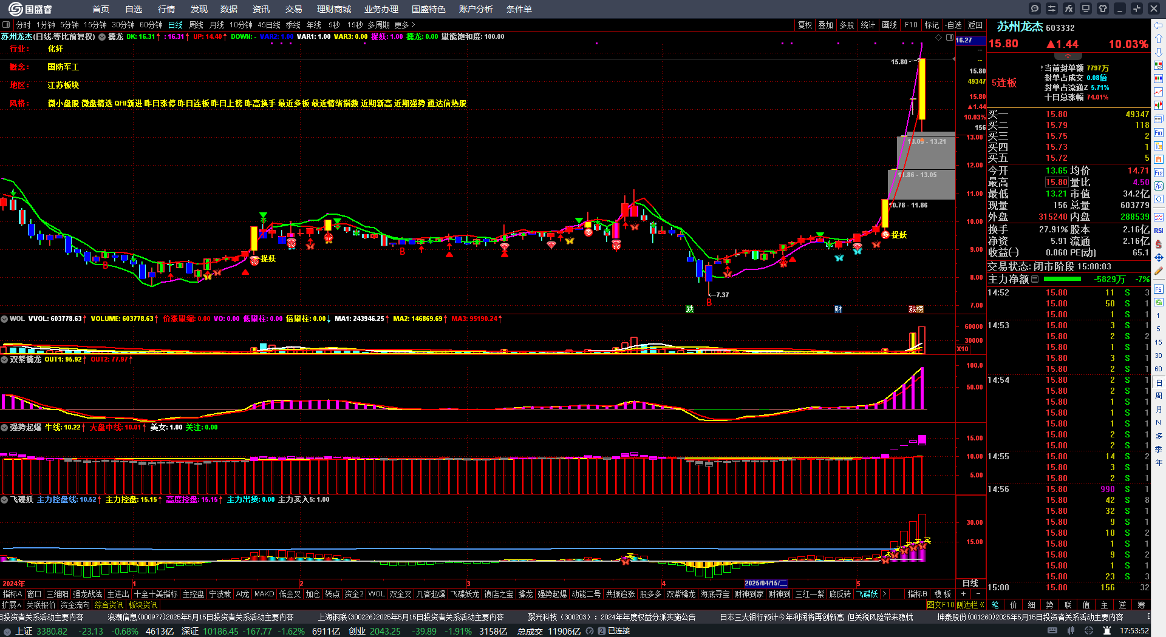Expand the 扩展 panel at bottom left
Screen dimensions: 1166x637
coord(12,605)
